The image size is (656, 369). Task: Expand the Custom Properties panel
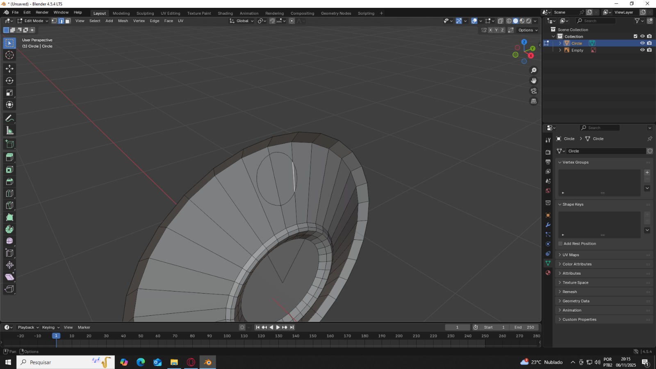604,319
